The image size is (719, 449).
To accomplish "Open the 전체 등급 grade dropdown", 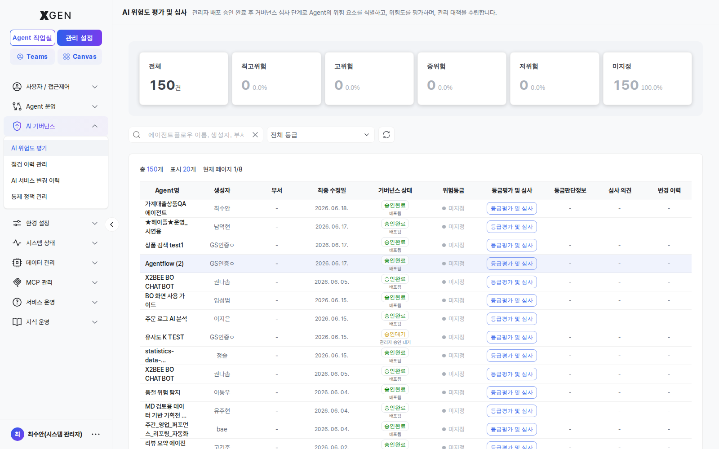I will (320, 135).
